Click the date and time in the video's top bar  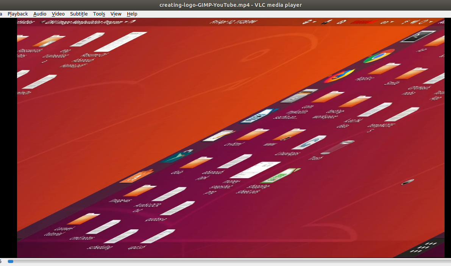[x=233, y=22]
